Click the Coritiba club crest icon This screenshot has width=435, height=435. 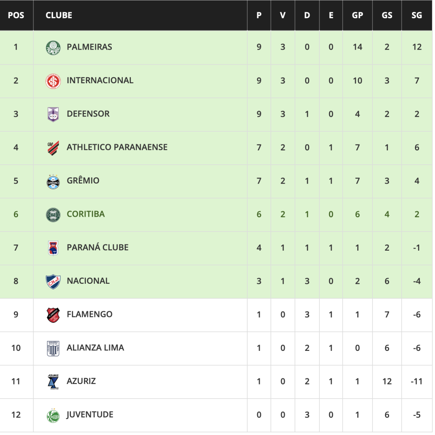click(x=53, y=215)
